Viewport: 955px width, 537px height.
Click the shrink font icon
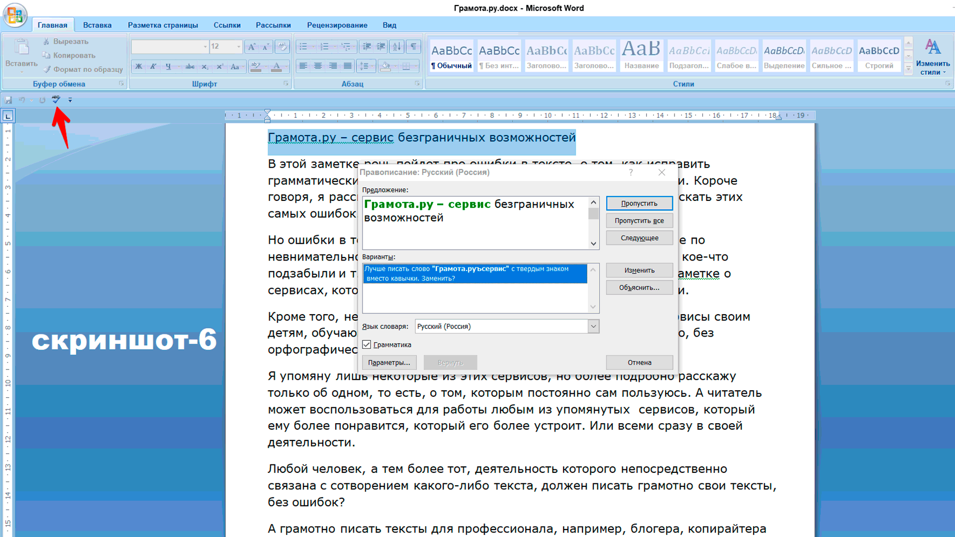point(266,47)
